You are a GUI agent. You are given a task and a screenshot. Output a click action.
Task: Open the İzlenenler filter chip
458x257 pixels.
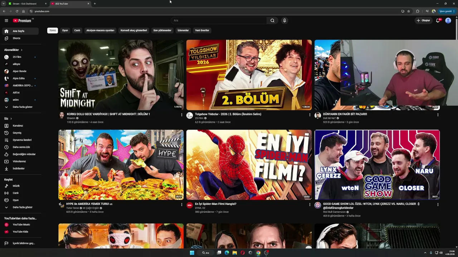tap(183, 30)
